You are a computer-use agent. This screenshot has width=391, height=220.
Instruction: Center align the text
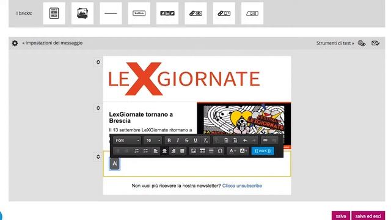[x=164, y=151]
